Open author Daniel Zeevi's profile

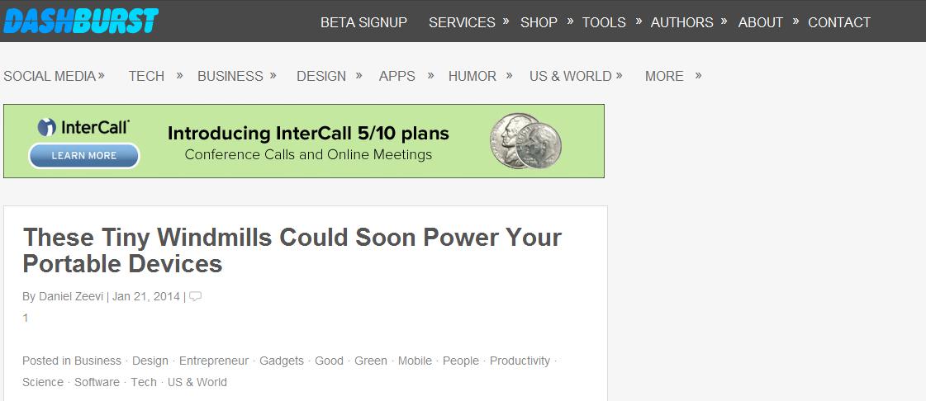pyautogui.click(x=71, y=296)
